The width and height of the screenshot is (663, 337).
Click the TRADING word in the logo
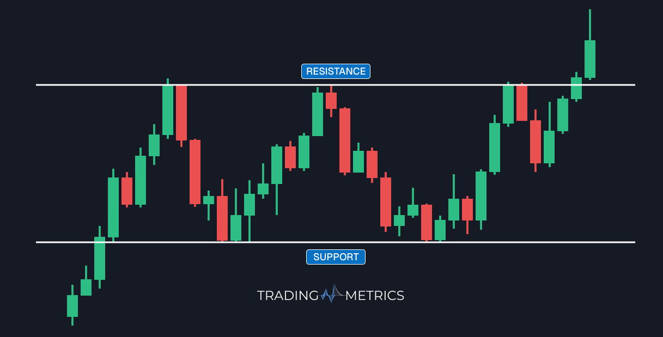point(288,296)
